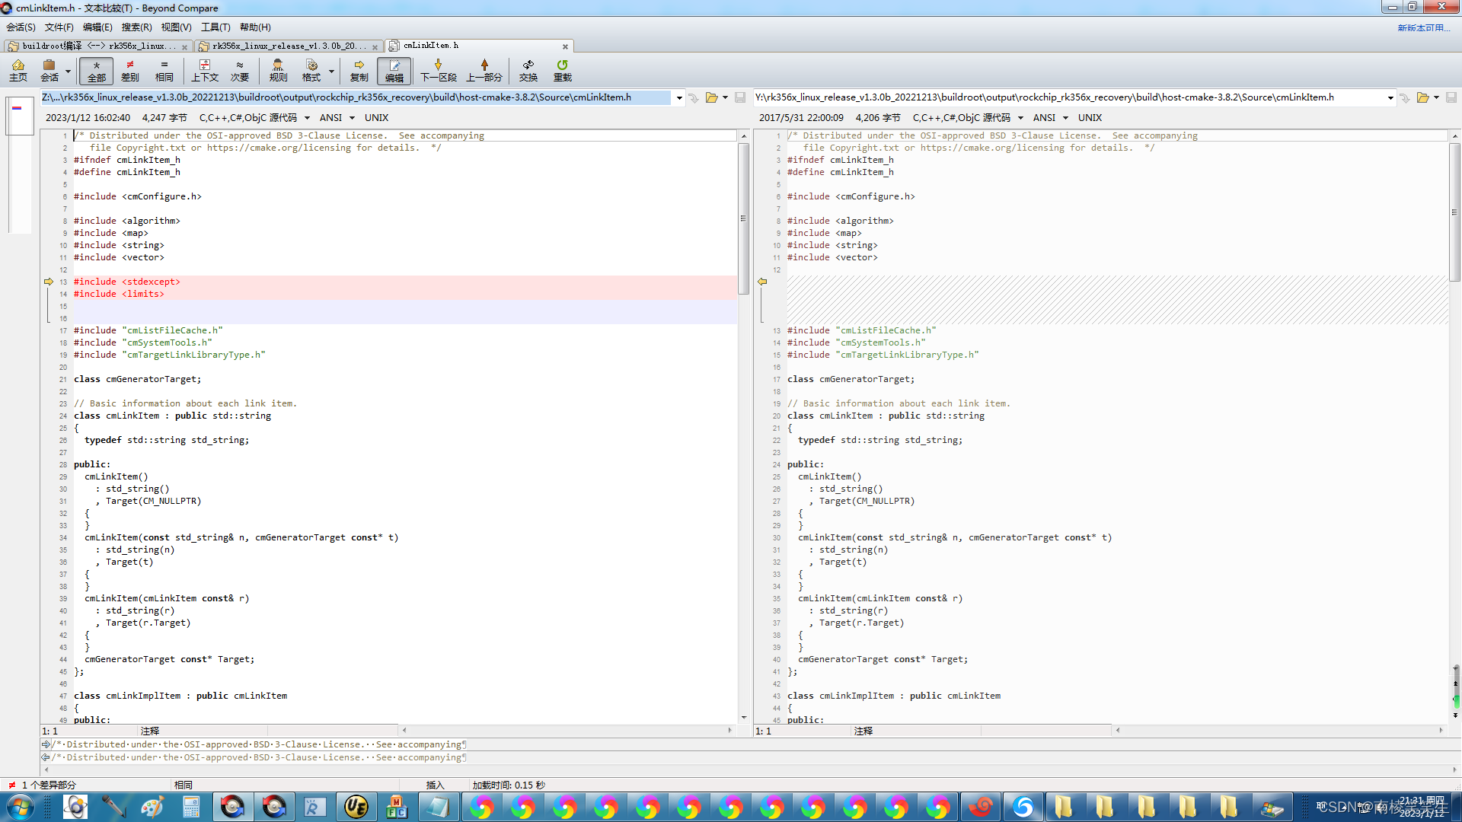Click the left pane open-file folder button

[x=711, y=97]
